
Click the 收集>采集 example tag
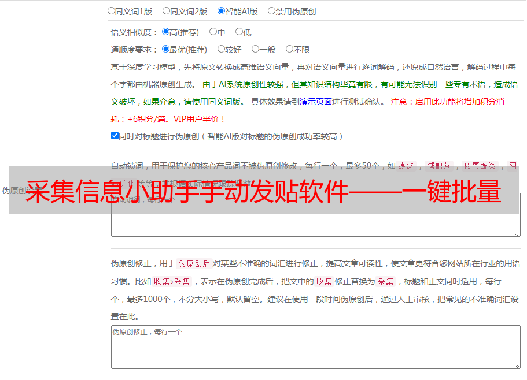coord(172,281)
